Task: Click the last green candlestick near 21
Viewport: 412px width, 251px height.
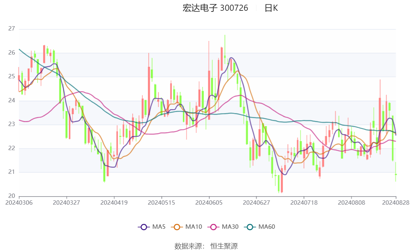Action: 396,174
